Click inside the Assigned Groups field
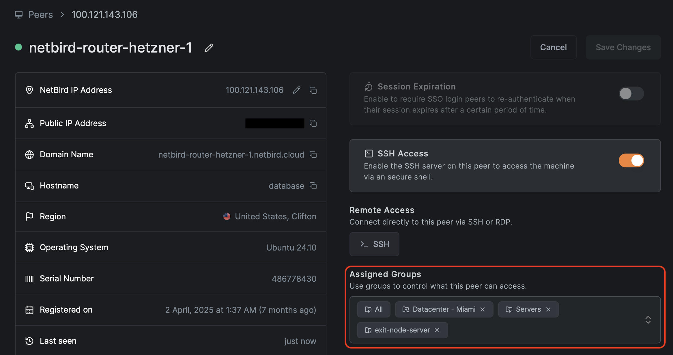 tap(548, 330)
